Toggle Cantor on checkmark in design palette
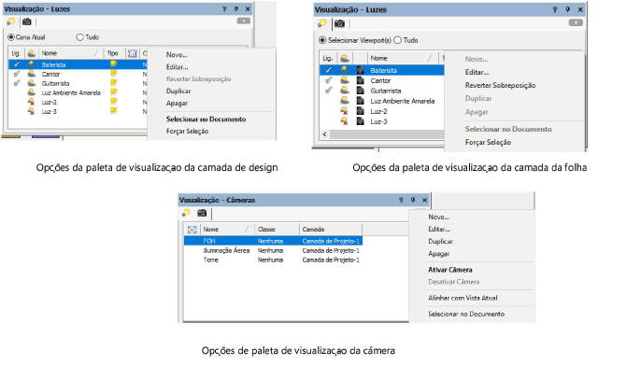This screenshot has width=641, height=365. pyautogui.click(x=17, y=74)
